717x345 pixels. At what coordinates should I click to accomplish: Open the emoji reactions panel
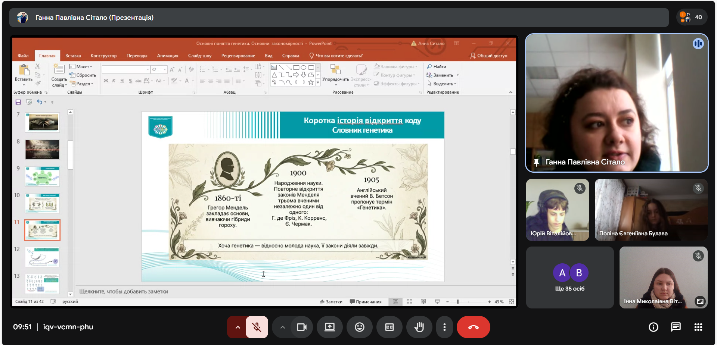tap(359, 327)
